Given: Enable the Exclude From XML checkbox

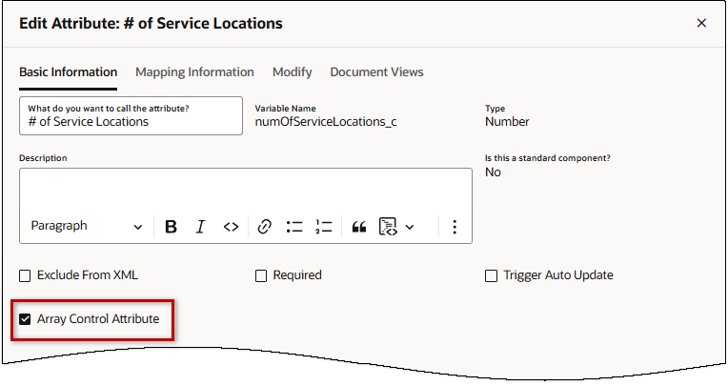Looking at the screenshot, I should [26, 275].
